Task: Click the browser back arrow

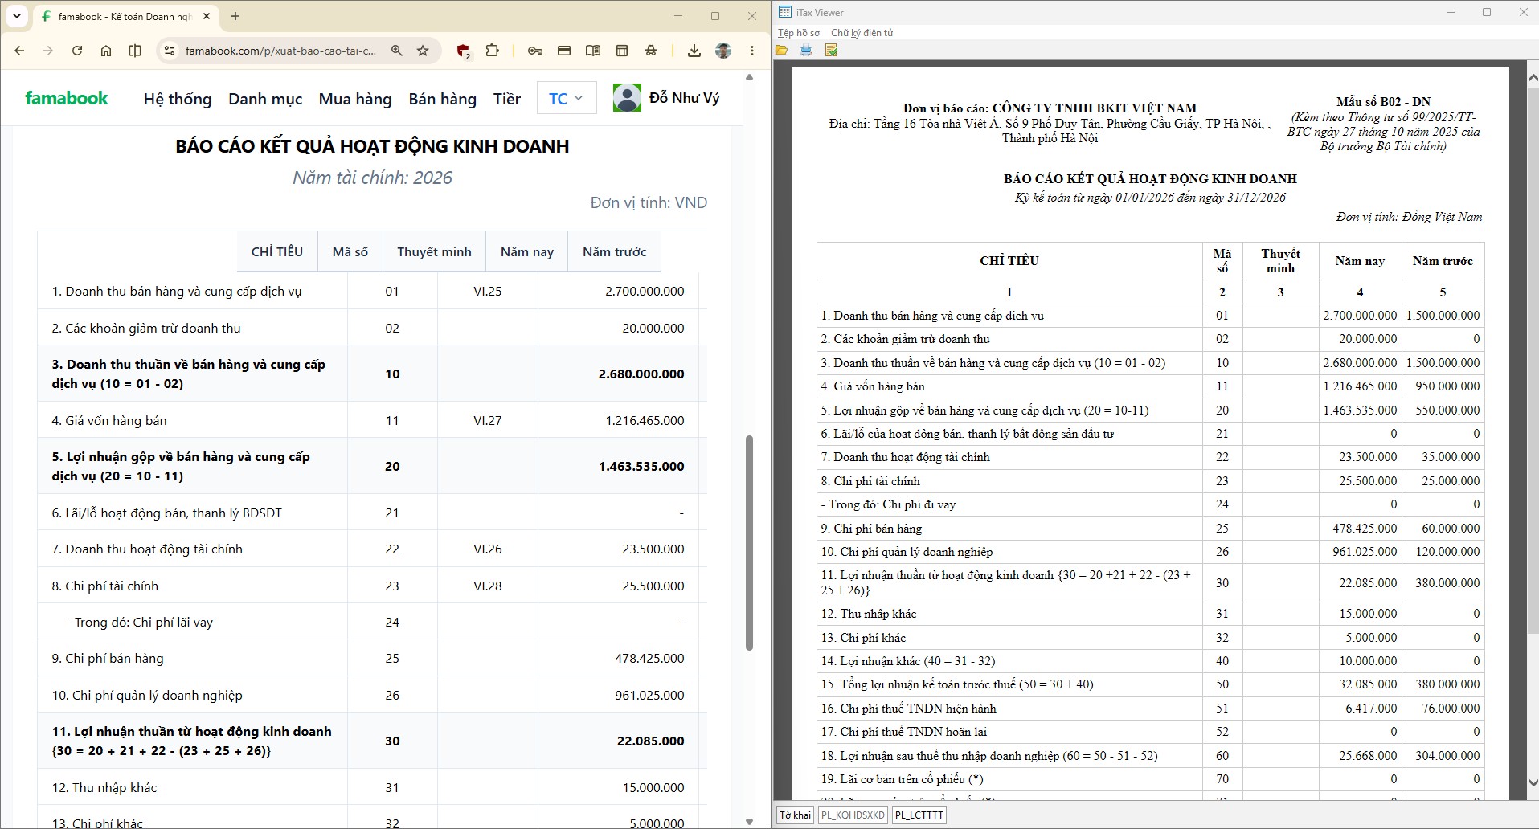Action: coord(19,51)
